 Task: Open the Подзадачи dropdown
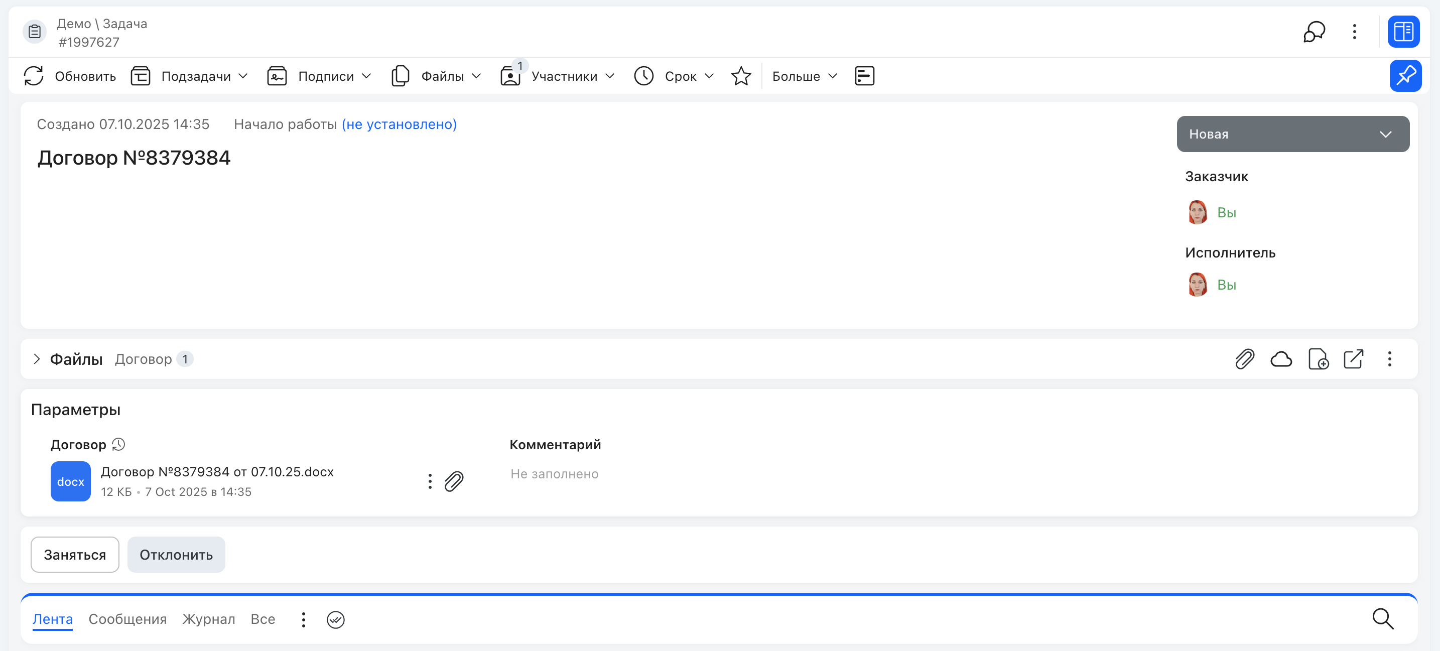pyautogui.click(x=242, y=76)
